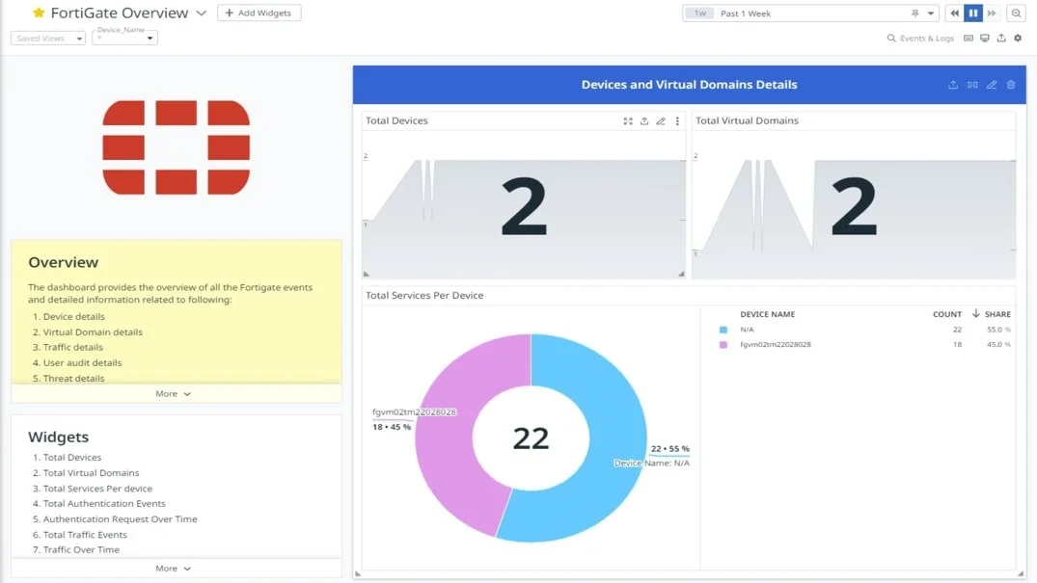The height and width of the screenshot is (583, 1037).
Task: Open the Total Devices widget kebab menu
Action: 676,120
